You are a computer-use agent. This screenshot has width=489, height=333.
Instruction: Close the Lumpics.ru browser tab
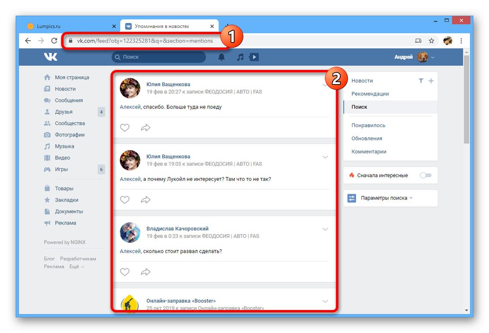tap(114, 26)
